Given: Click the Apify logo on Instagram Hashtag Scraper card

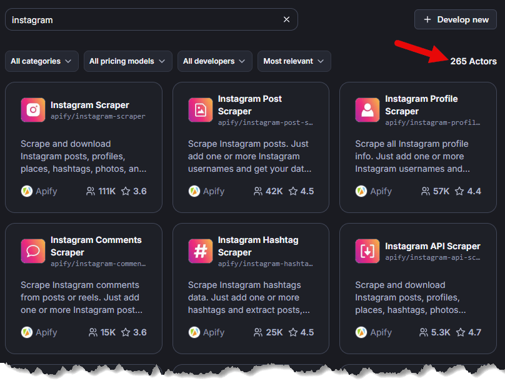Looking at the screenshot, I should 194,332.
